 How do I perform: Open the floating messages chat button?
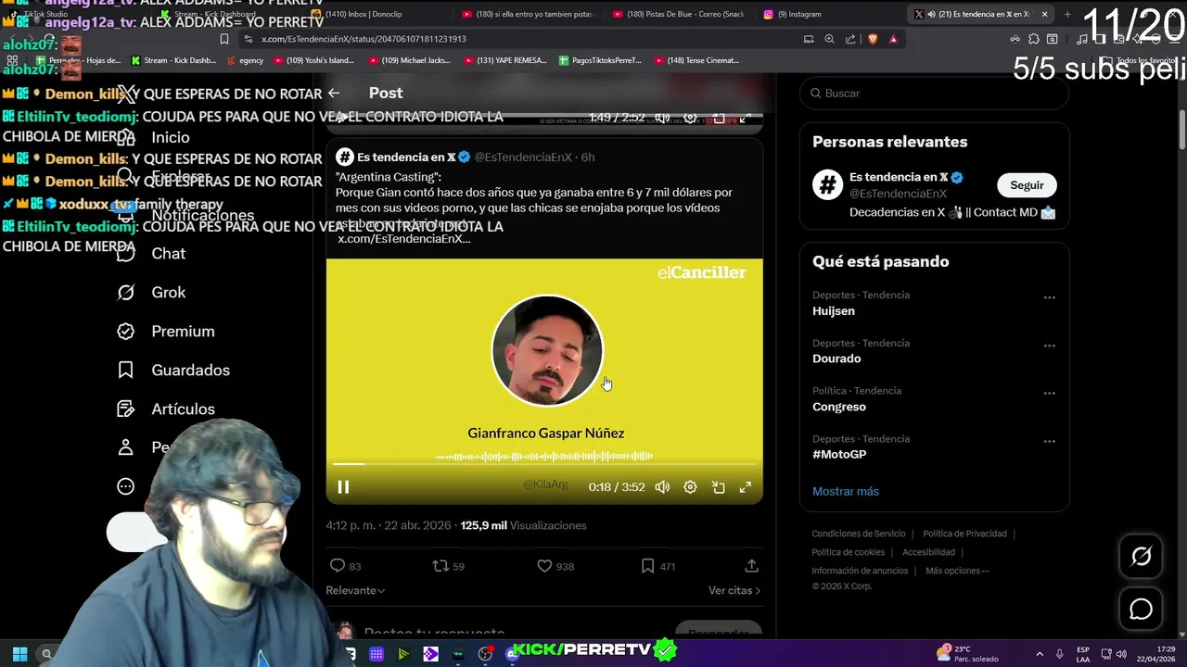pos(1141,609)
